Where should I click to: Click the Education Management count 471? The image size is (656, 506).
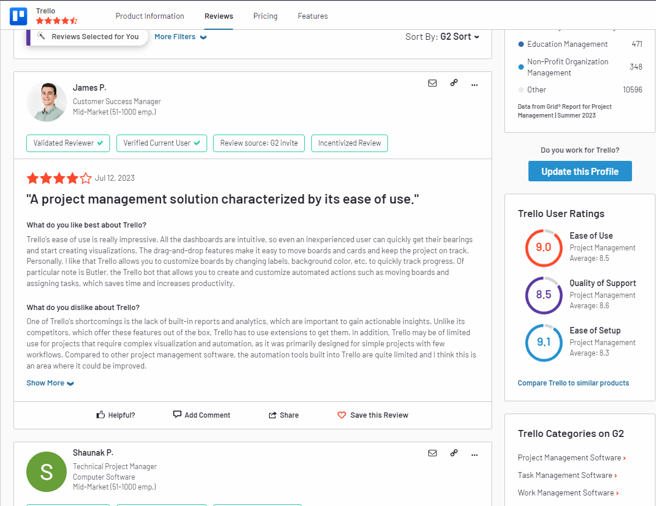637,44
